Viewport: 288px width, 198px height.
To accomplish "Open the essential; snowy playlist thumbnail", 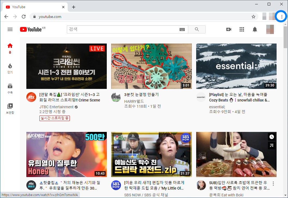I will (x=236, y=66).
